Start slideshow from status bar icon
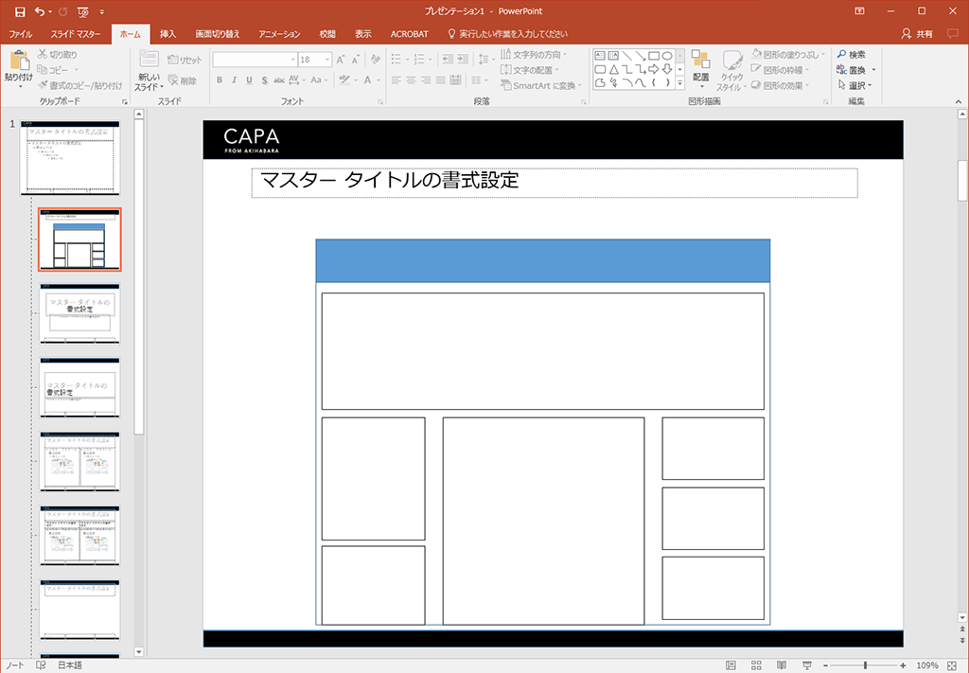This screenshot has width=969, height=673. pyautogui.click(x=805, y=665)
